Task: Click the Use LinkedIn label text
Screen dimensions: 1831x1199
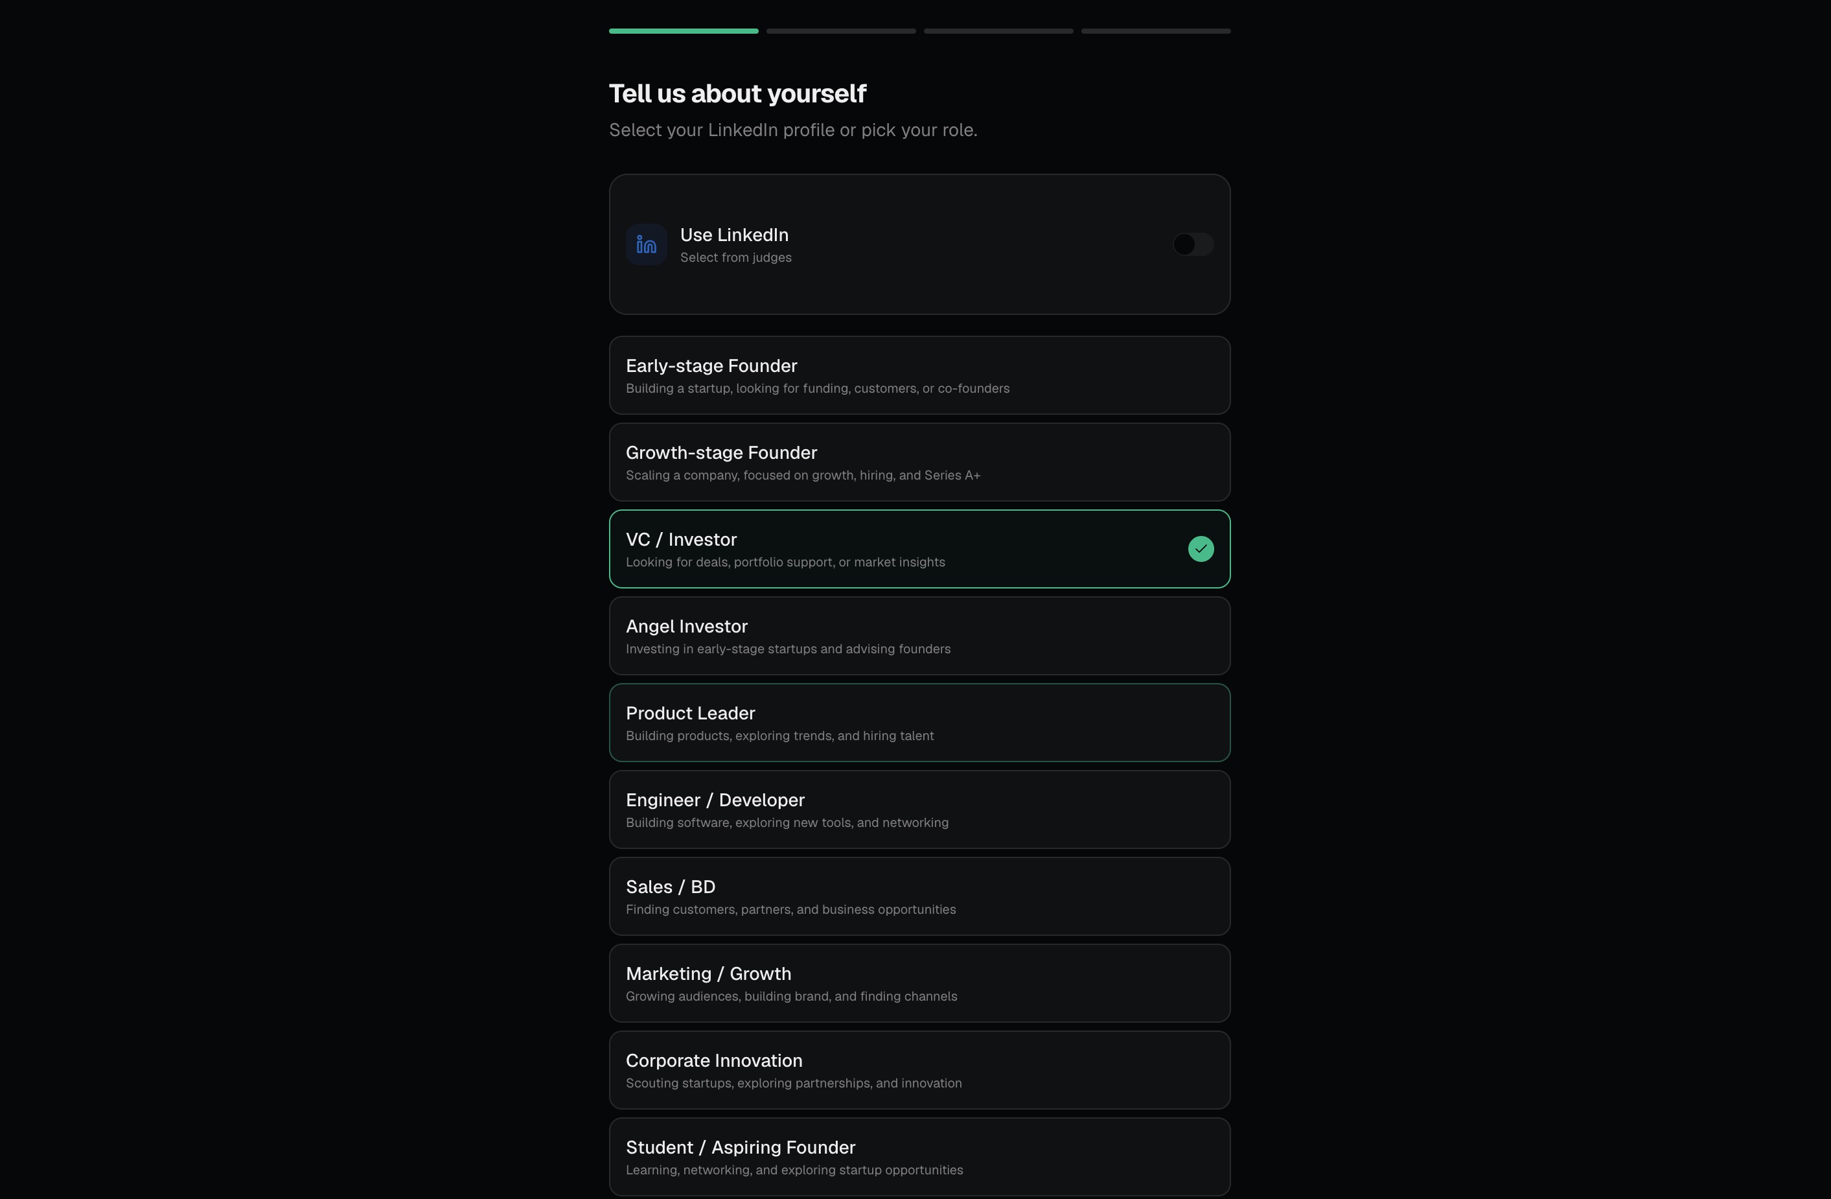Action: [734, 235]
